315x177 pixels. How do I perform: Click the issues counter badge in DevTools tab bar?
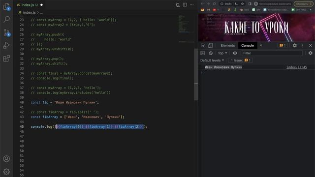[x=283, y=46]
